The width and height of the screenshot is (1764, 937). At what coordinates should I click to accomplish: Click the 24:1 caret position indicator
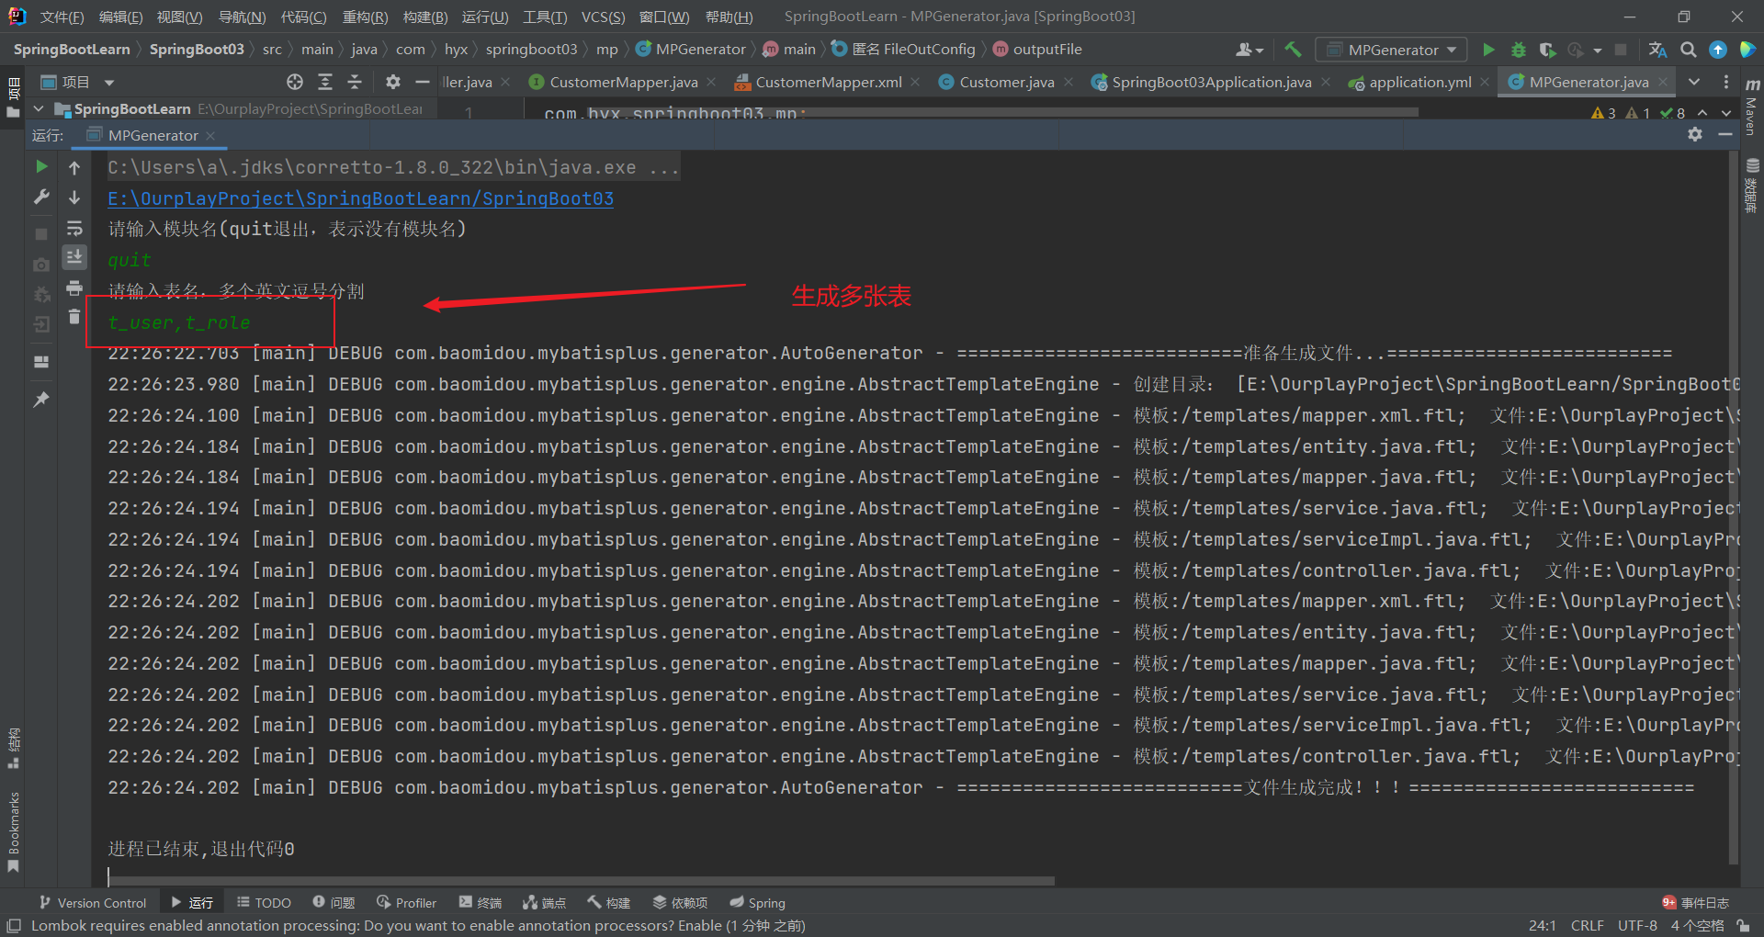pyautogui.click(x=1542, y=925)
